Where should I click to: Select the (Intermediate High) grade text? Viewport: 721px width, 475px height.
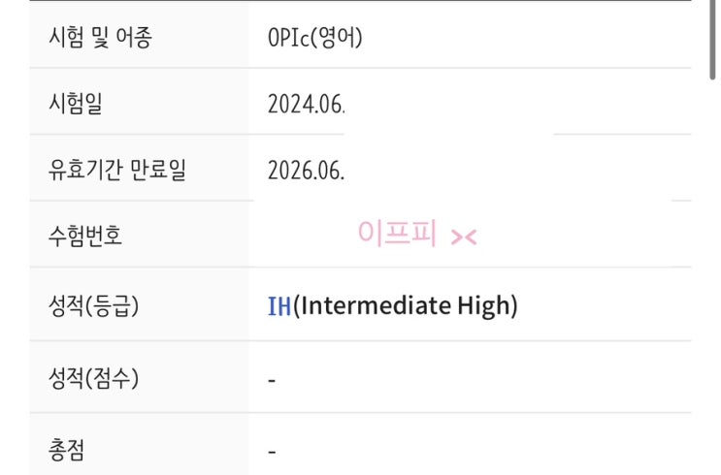click(406, 307)
